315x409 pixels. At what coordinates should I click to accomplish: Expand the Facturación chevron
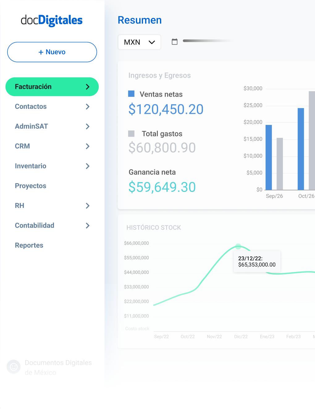tap(88, 87)
